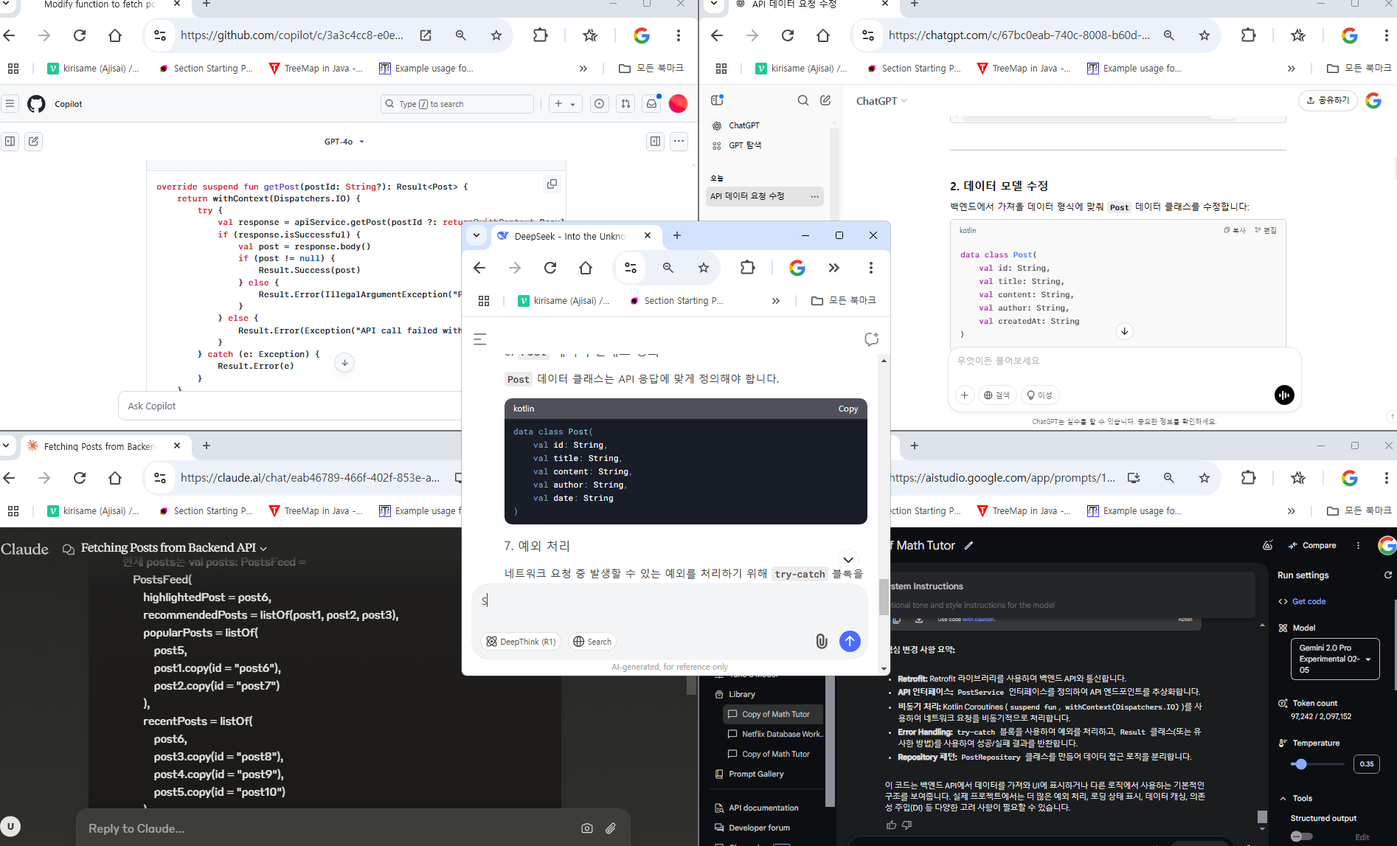Screen dimensions: 1397x846
Task: Open GitHub navigation hamburger menu in Copilot window
Action: pos(10,104)
